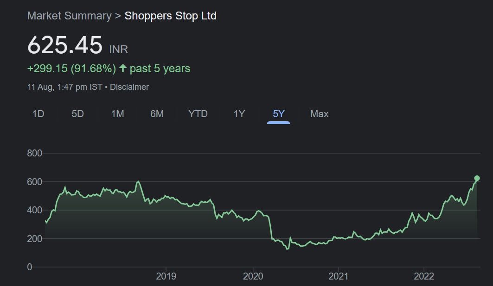Click the 800 y-axis label
This screenshot has width=493, height=286.
[x=35, y=153]
